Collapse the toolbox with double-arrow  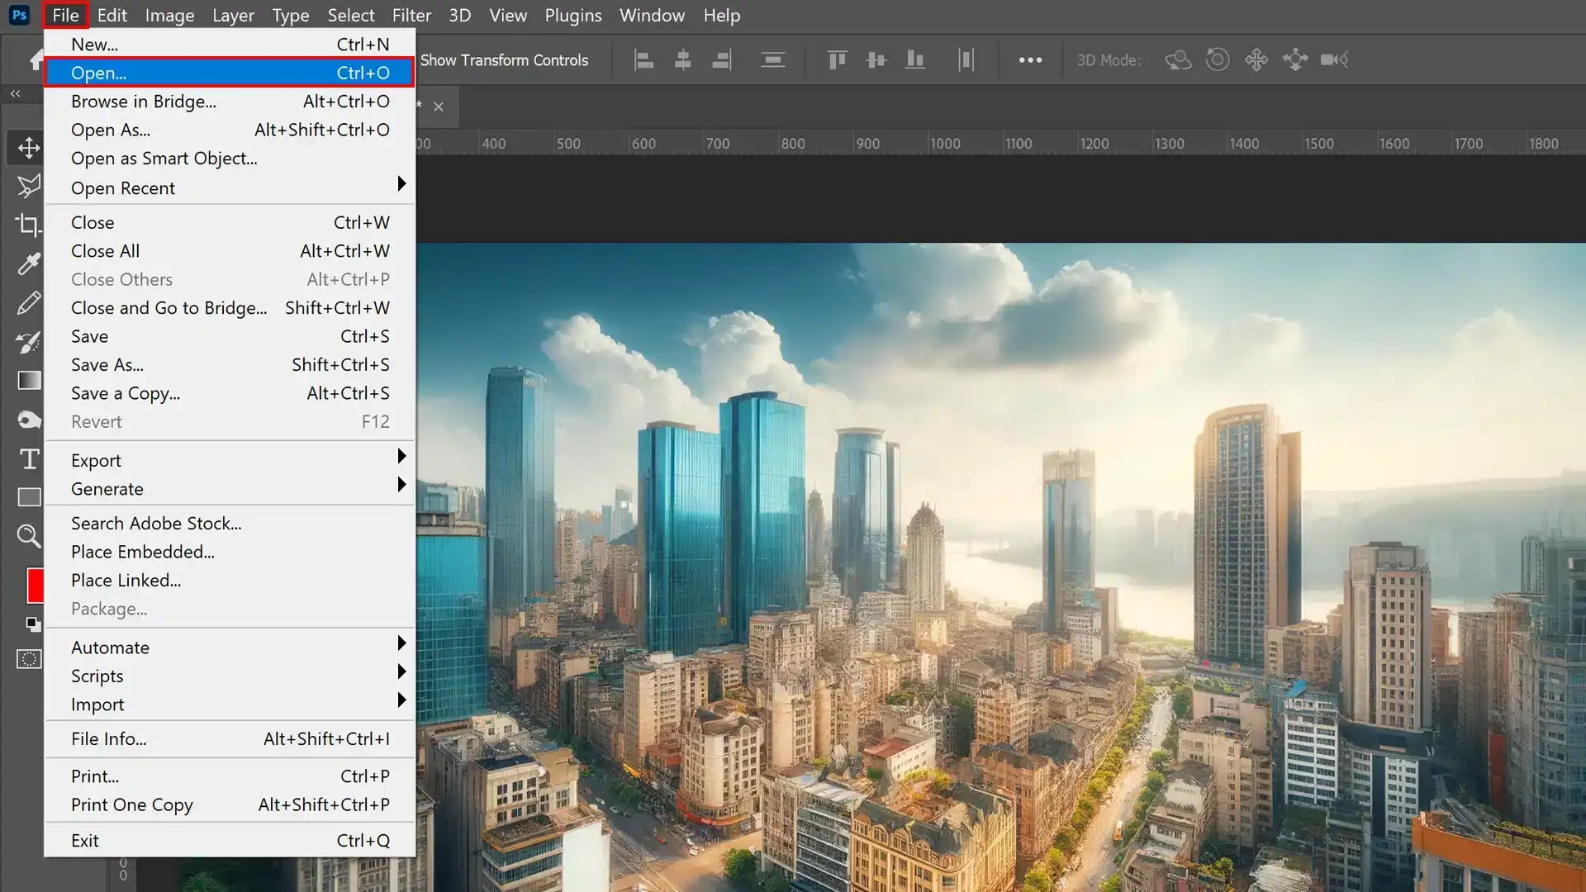[x=15, y=93]
